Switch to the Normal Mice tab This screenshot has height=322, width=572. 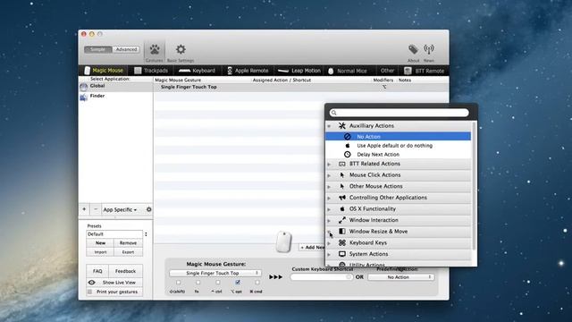tap(347, 71)
